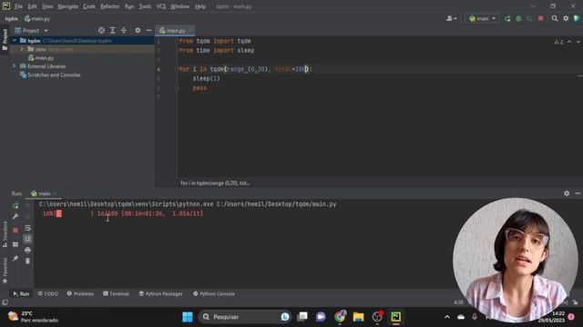Open Google Chrome from taskbar
Image resolution: width=583 pixels, height=327 pixels.
(340, 317)
